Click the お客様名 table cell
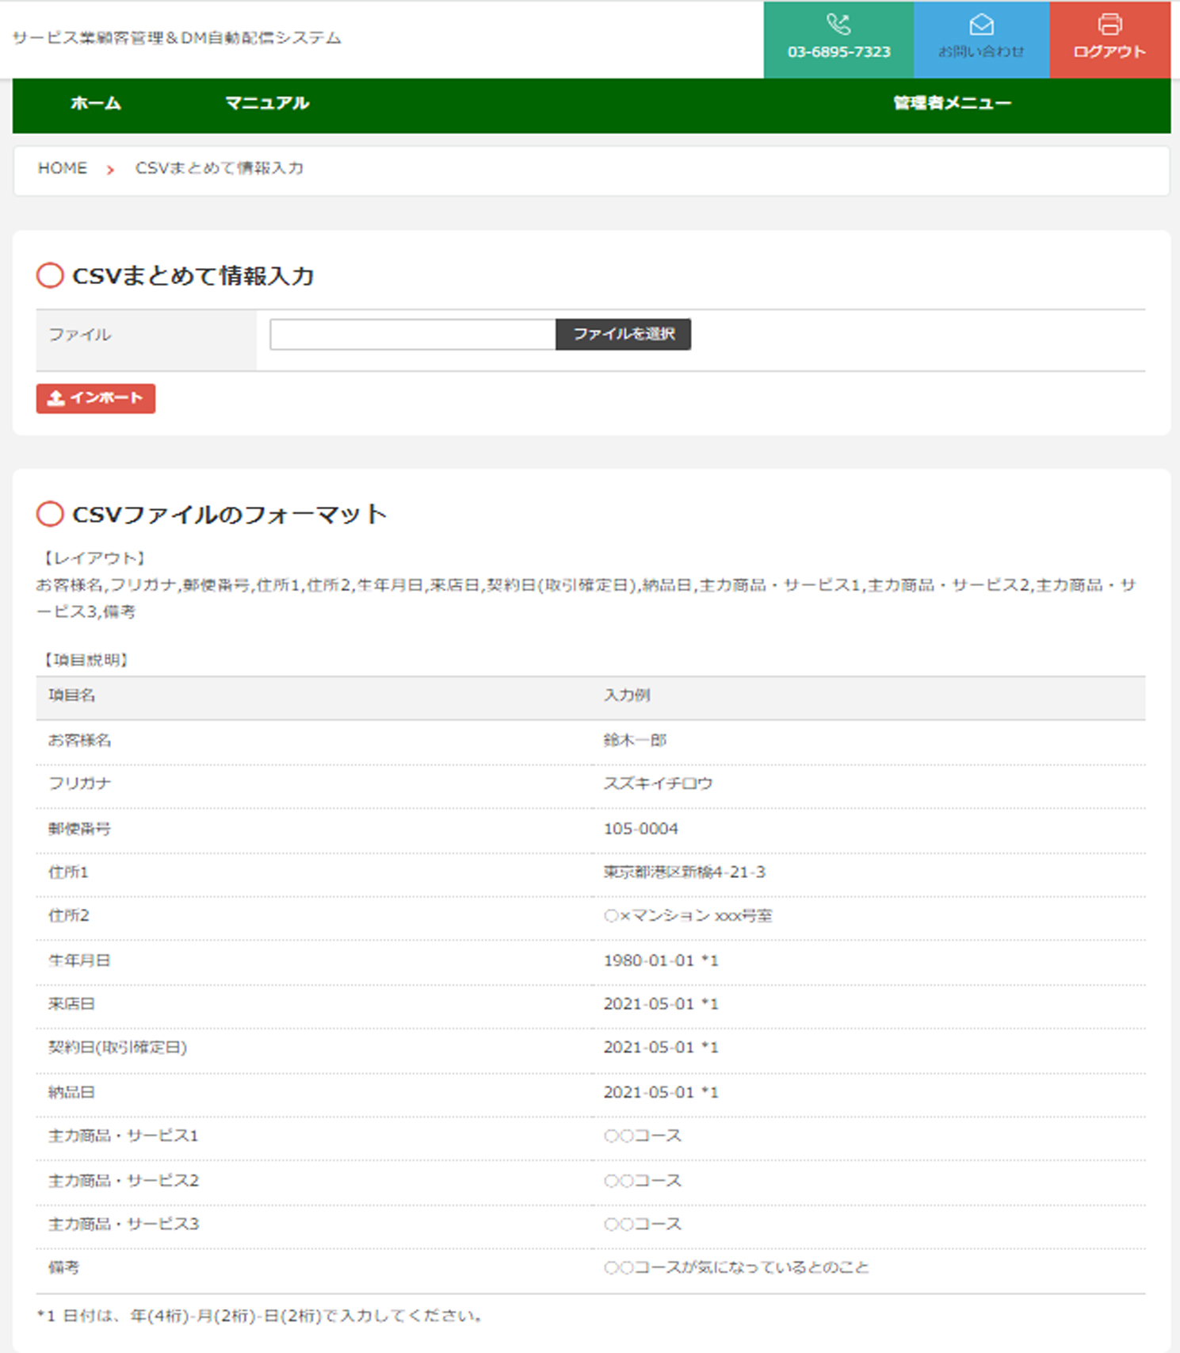Image resolution: width=1180 pixels, height=1353 pixels. pyautogui.click(x=80, y=741)
